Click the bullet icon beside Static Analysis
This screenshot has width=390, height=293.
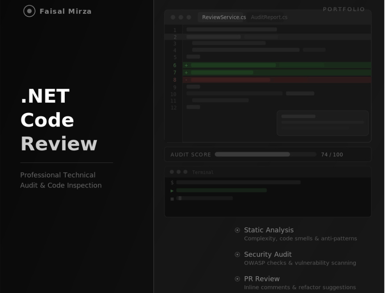point(237,230)
